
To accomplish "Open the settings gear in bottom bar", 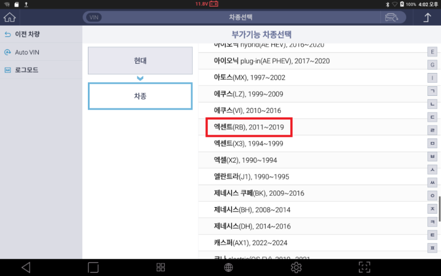I will click(296, 267).
